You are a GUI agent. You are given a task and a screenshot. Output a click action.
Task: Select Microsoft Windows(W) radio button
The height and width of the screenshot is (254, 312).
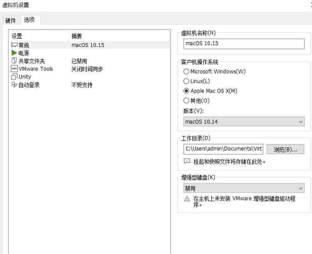(x=186, y=71)
